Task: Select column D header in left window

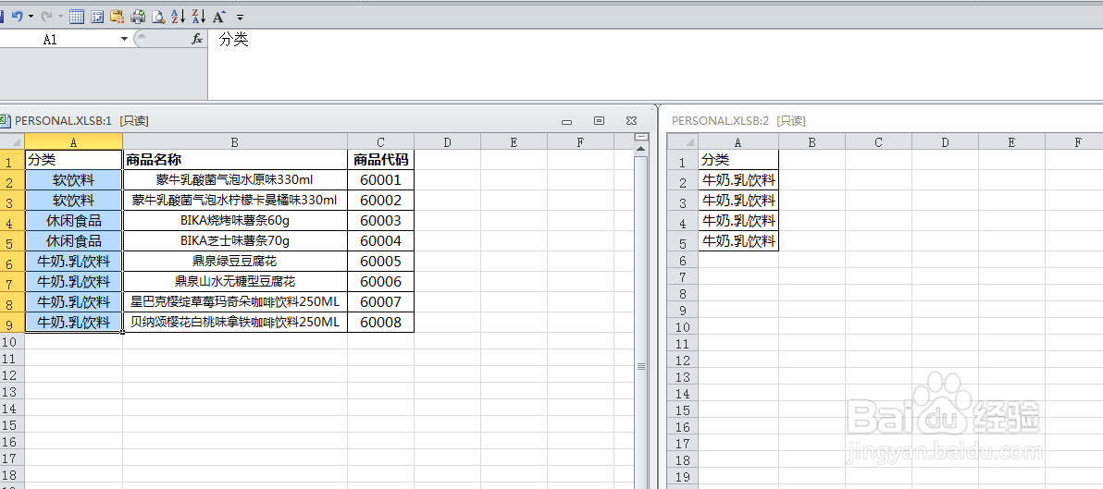Action: pyautogui.click(x=447, y=142)
